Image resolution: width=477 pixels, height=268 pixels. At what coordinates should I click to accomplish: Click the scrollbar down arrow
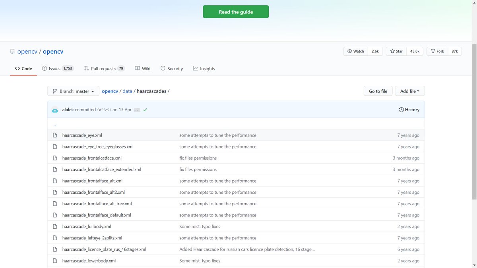[x=474, y=265]
